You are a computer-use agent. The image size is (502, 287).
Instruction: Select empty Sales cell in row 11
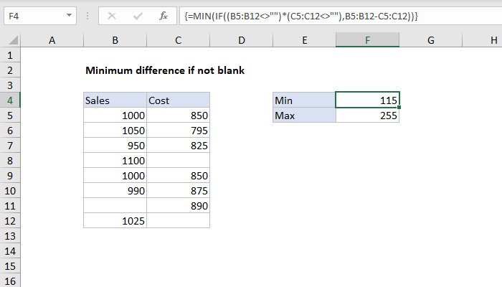coord(115,206)
